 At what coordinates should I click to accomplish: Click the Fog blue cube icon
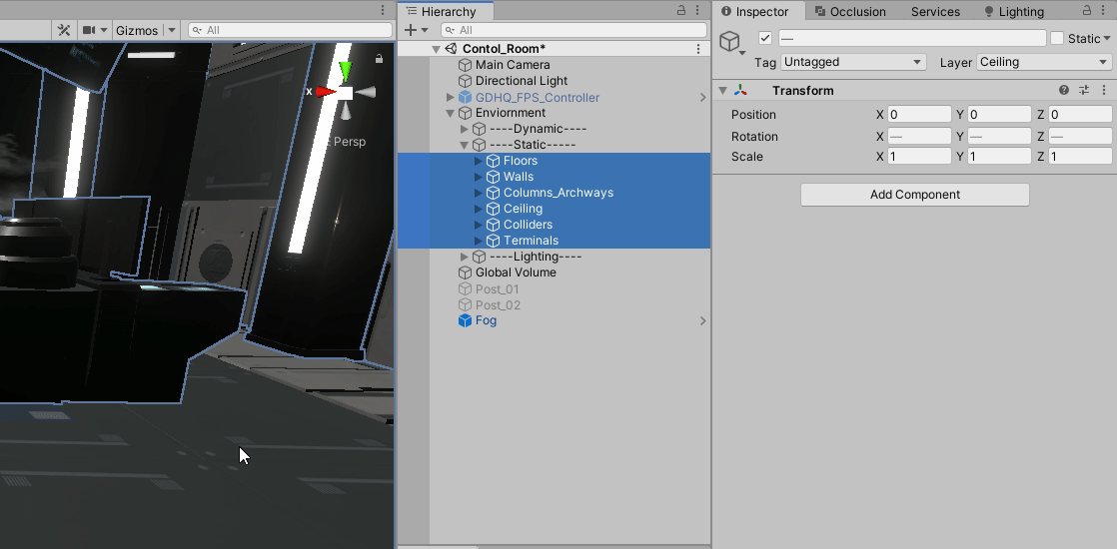coord(466,320)
